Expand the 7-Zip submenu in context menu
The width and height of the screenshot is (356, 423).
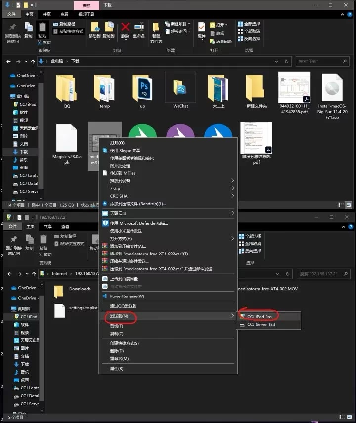(x=233, y=188)
